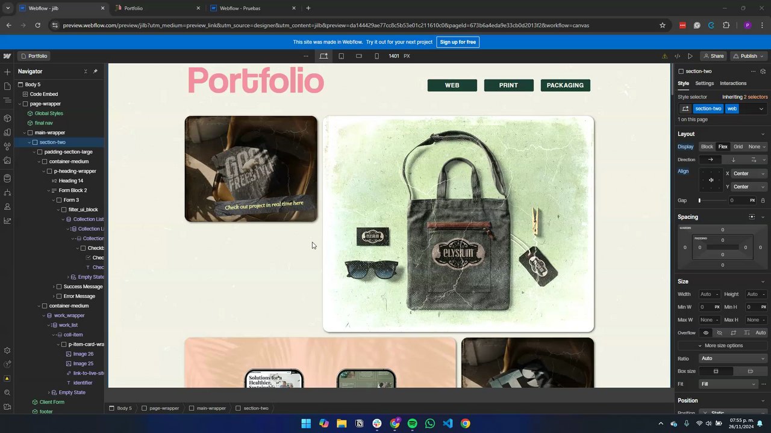Open the Components cube icon in left sidebar
The height and width of the screenshot is (433, 771).
click(7, 118)
